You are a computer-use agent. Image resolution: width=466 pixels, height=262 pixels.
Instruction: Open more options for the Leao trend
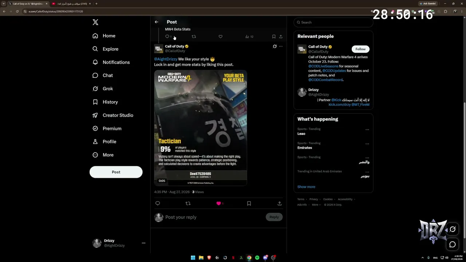tap(367, 130)
